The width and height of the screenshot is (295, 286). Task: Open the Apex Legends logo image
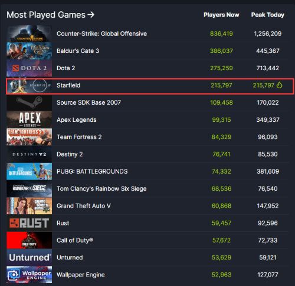pyautogui.click(x=29, y=119)
